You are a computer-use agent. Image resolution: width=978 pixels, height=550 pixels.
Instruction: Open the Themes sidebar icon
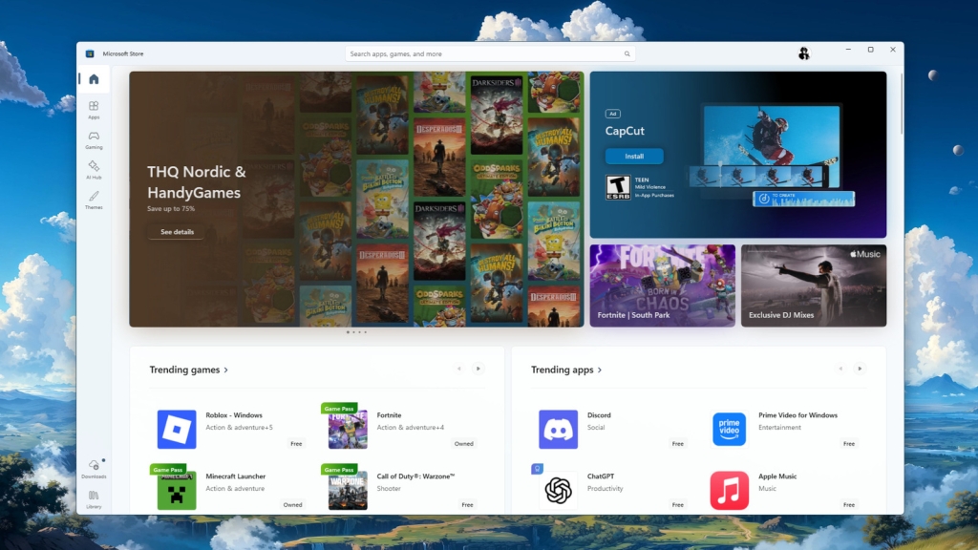pos(94,199)
